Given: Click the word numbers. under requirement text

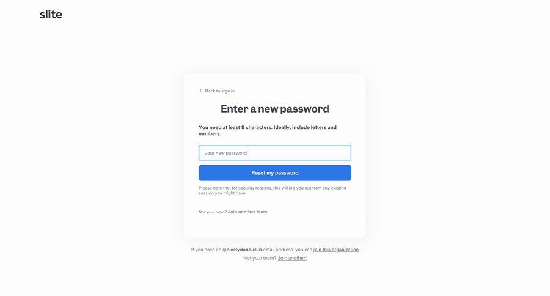Looking at the screenshot, I should [210, 134].
